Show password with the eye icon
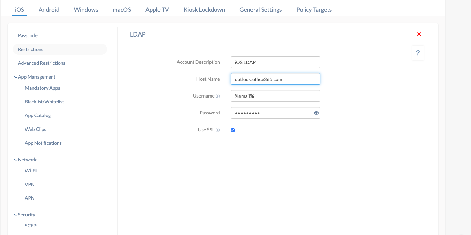 (x=316, y=113)
